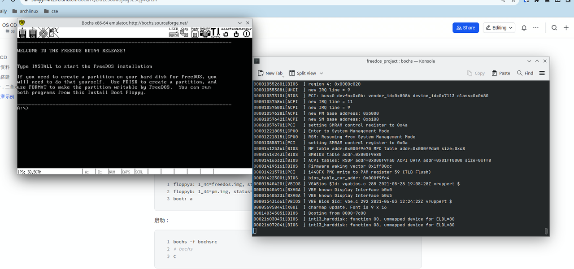574x269 pixels.
Task: Open Konsole hamburger menu
Action: (542, 73)
